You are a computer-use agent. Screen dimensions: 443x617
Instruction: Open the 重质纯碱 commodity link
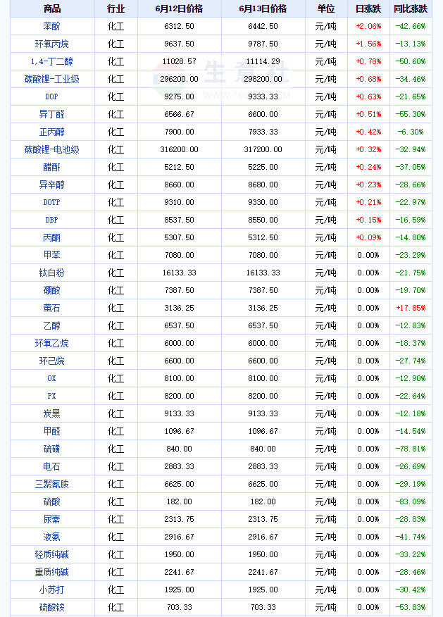click(x=51, y=572)
